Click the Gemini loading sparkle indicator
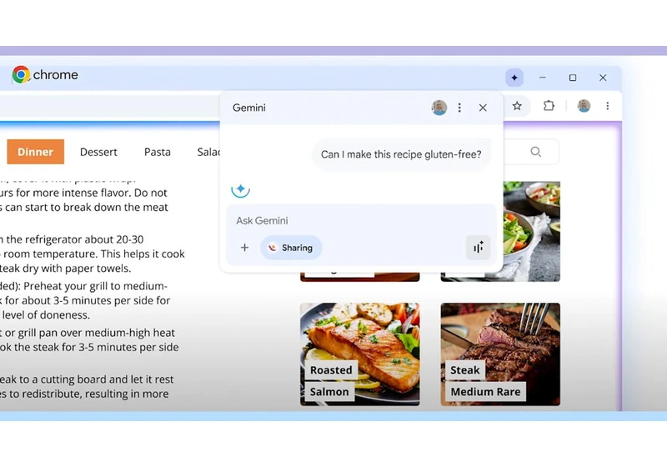 (x=240, y=189)
